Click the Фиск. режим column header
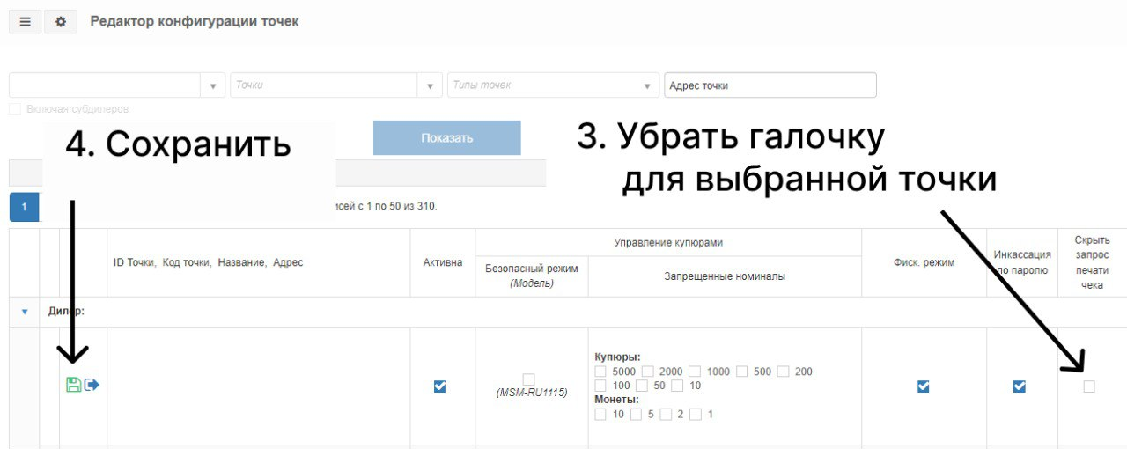 pyautogui.click(x=924, y=262)
